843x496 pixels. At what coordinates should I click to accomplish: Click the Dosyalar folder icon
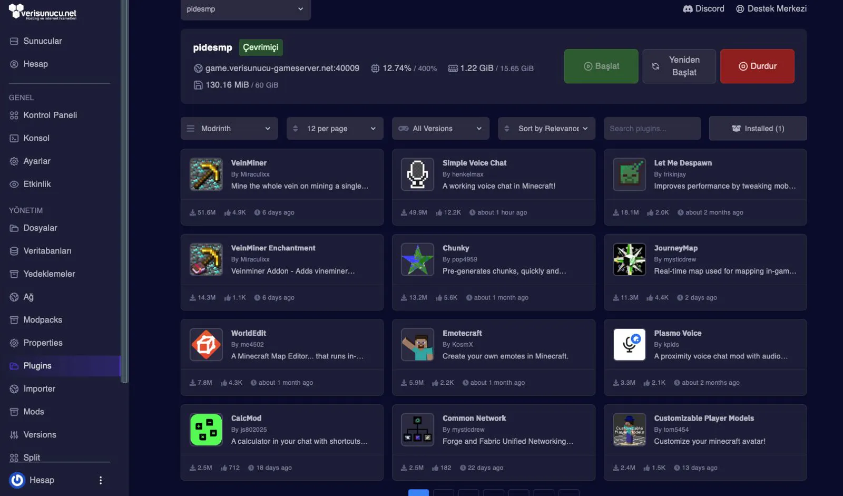(x=14, y=228)
